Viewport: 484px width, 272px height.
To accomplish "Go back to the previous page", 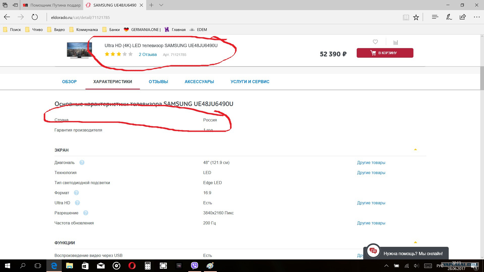I will pyautogui.click(x=7, y=17).
